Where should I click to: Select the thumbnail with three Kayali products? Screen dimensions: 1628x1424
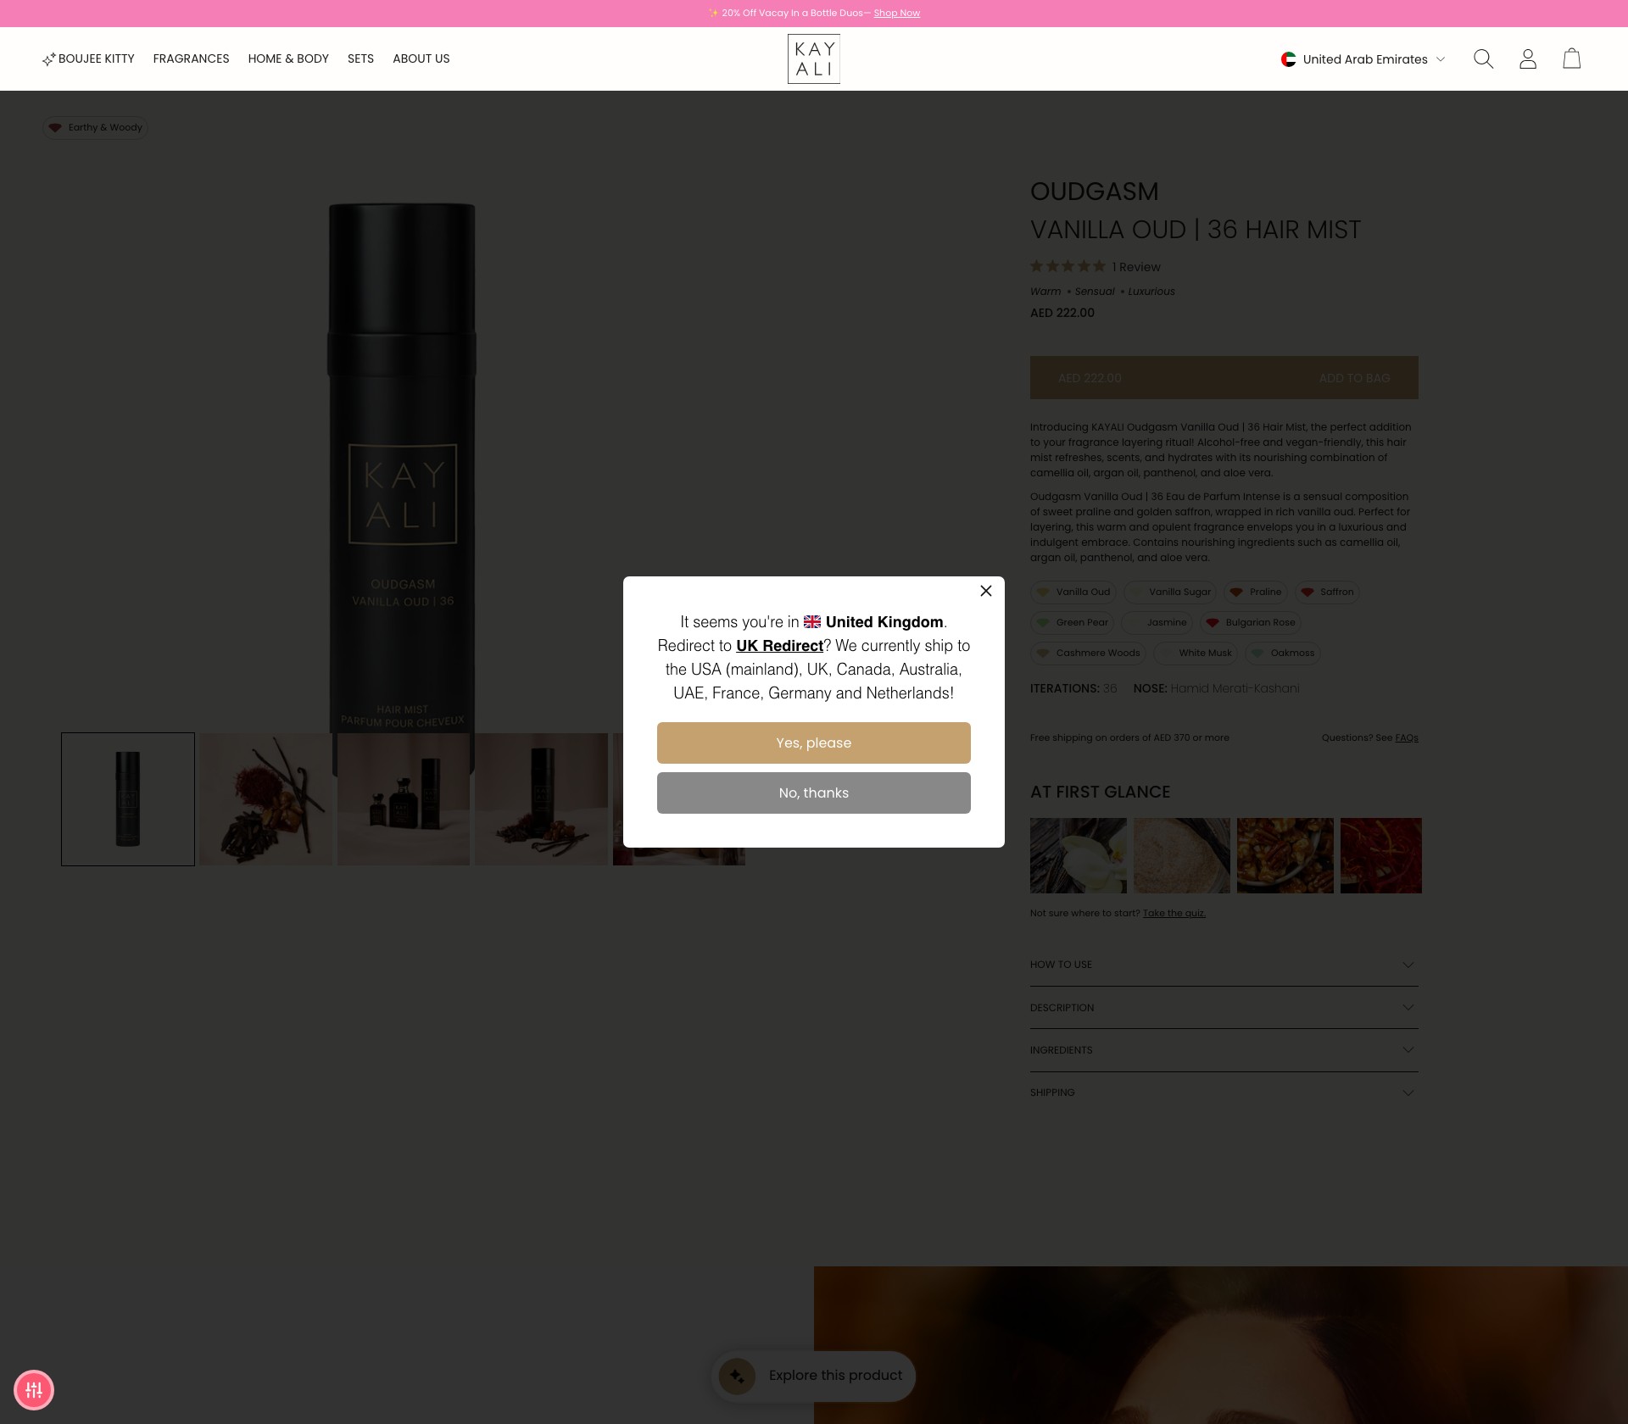click(404, 799)
